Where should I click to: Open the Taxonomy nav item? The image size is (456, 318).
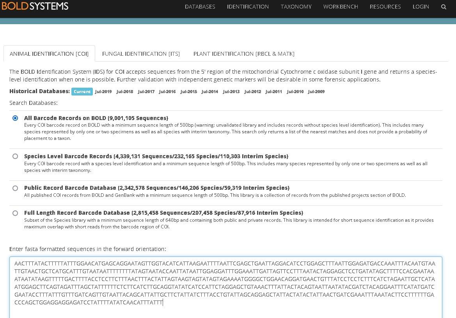click(x=296, y=7)
